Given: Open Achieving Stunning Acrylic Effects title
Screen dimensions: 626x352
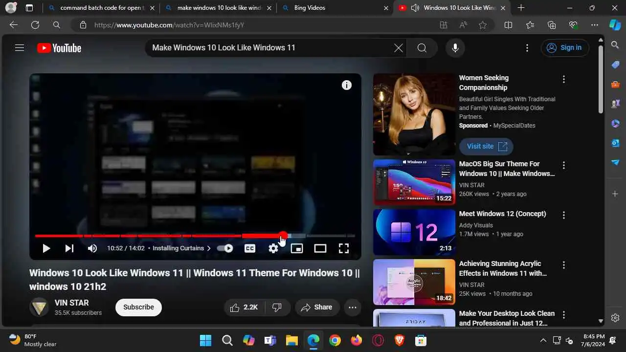Looking at the screenshot, I should point(503,268).
